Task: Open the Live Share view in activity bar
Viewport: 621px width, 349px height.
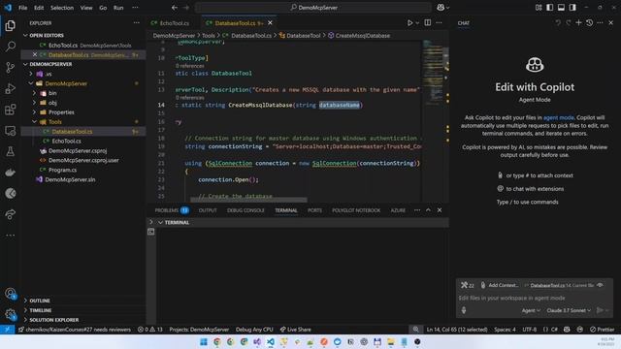Action: pyautogui.click(x=11, y=214)
